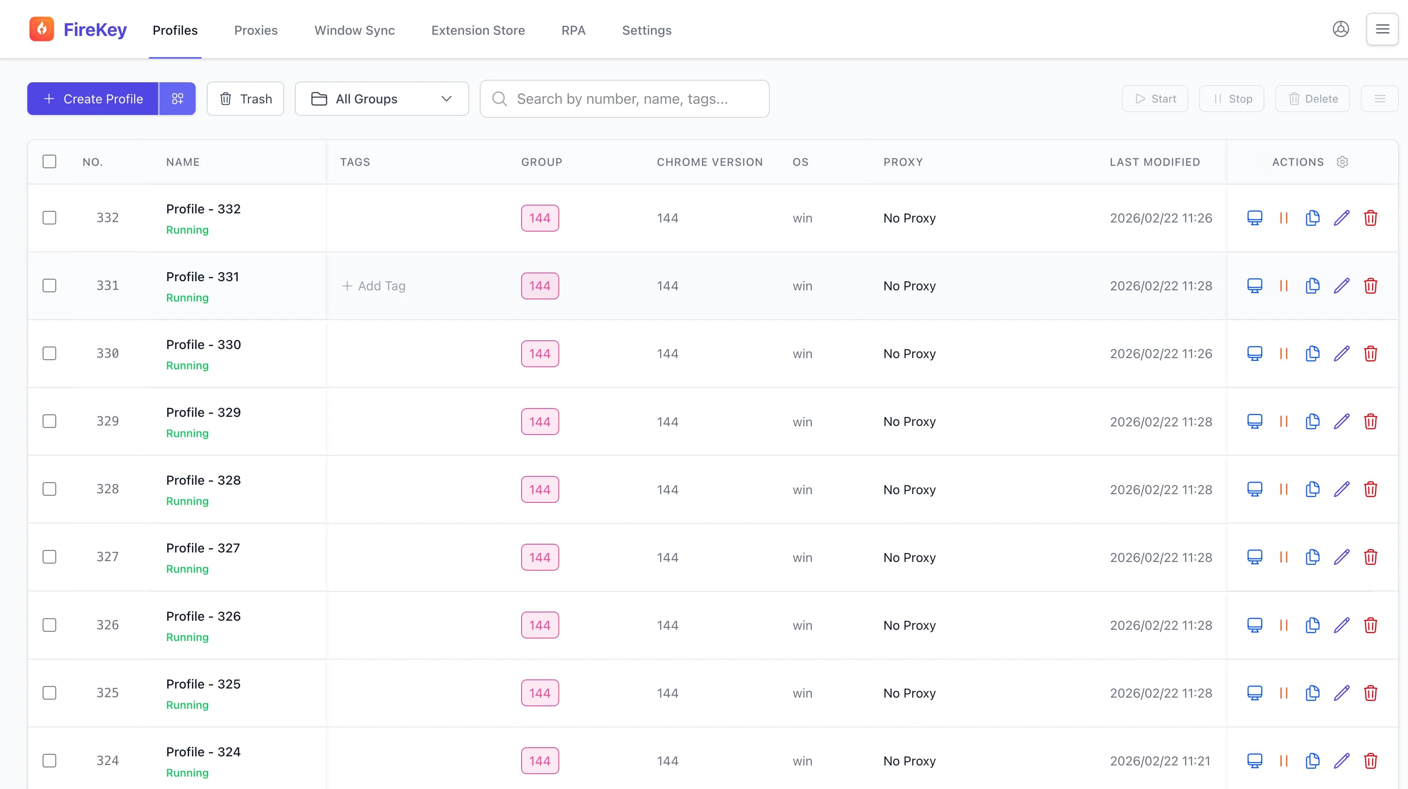Open the All Groups dropdown
The width and height of the screenshot is (1408, 789).
coord(381,98)
